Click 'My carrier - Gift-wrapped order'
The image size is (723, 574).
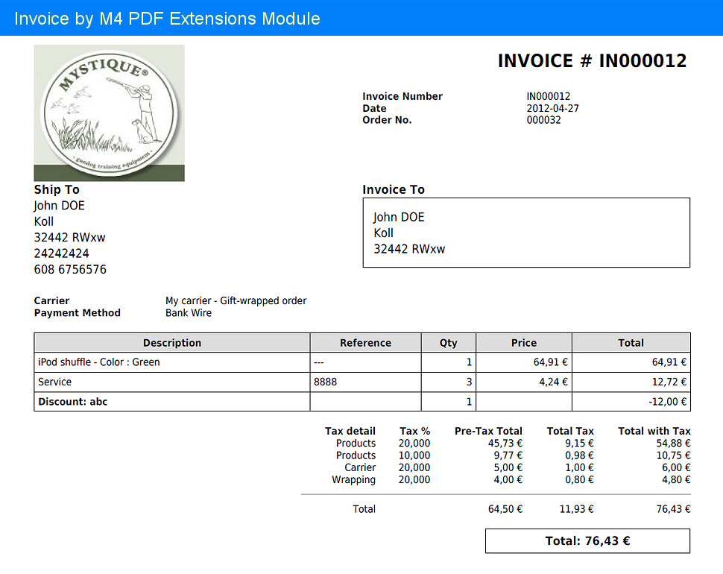coord(236,300)
